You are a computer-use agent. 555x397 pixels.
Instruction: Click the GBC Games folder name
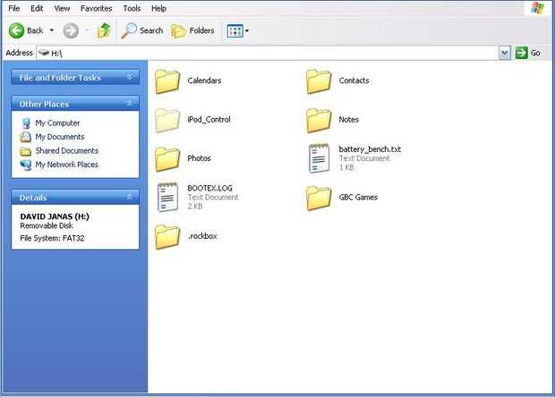point(358,198)
